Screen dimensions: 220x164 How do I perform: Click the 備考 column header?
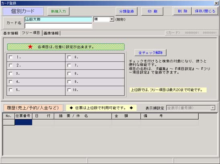click(169, 116)
